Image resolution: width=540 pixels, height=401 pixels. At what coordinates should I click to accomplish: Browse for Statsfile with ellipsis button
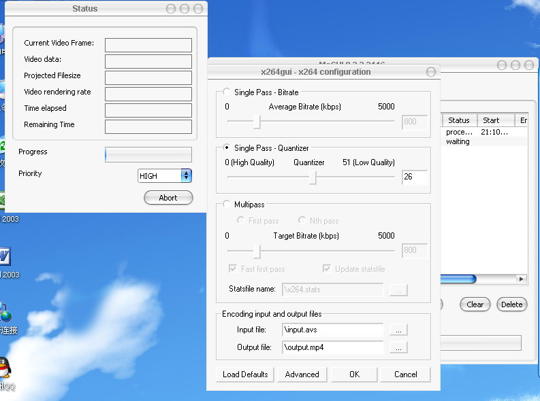point(398,290)
